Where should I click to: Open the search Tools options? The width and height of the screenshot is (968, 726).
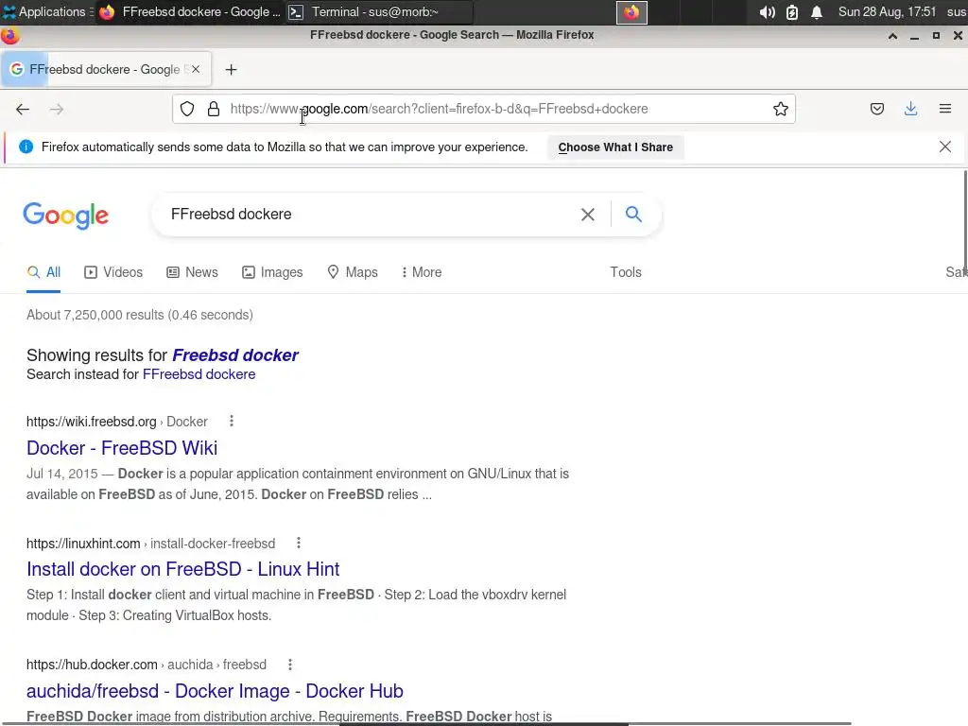coord(626,272)
